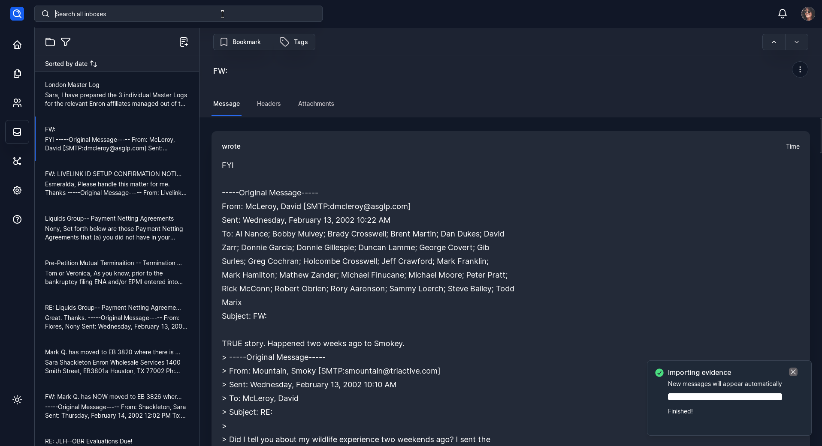Click the Tags button
Image resolution: width=822 pixels, height=446 pixels.
[x=294, y=42]
